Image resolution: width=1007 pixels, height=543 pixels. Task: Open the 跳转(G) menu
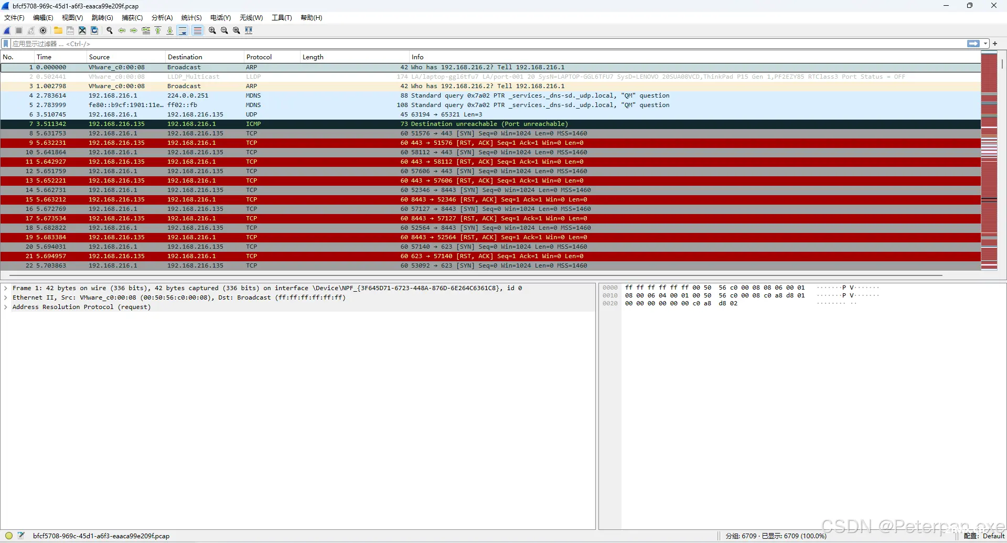click(x=102, y=18)
